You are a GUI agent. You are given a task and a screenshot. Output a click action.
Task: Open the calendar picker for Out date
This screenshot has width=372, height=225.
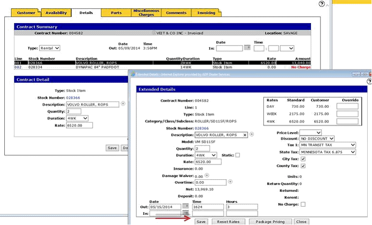click(185, 207)
